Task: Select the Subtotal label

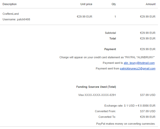Action: 110,33
